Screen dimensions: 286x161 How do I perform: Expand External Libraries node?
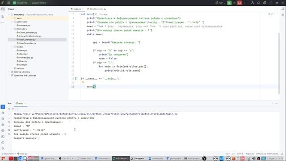(x=9, y=72)
